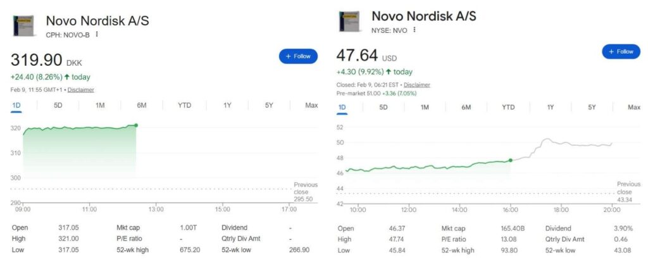This screenshot has width=648, height=262.
Task: Follow the CPH Novo Nordisk stock
Action: (298, 56)
